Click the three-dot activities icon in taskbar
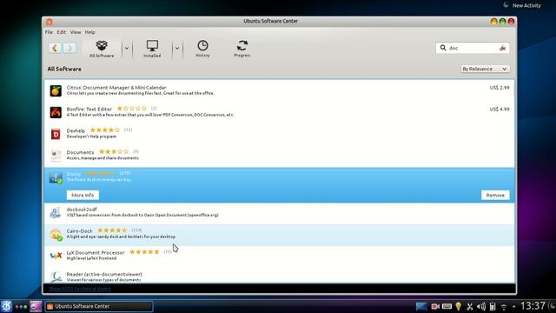556x313 pixels. click(x=21, y=307)
